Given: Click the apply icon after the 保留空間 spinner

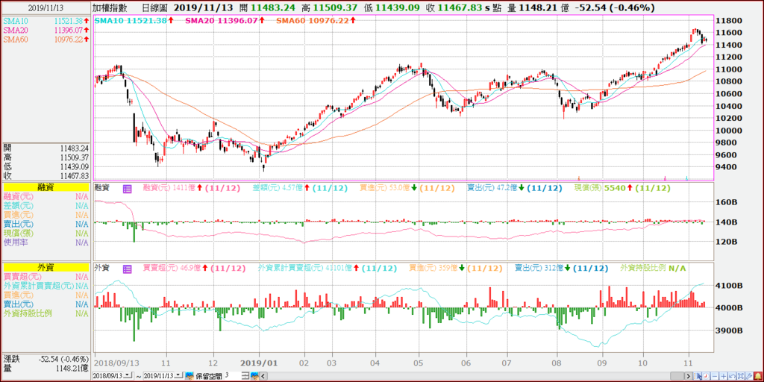Looking at the screenshot, I should (254, 376).
